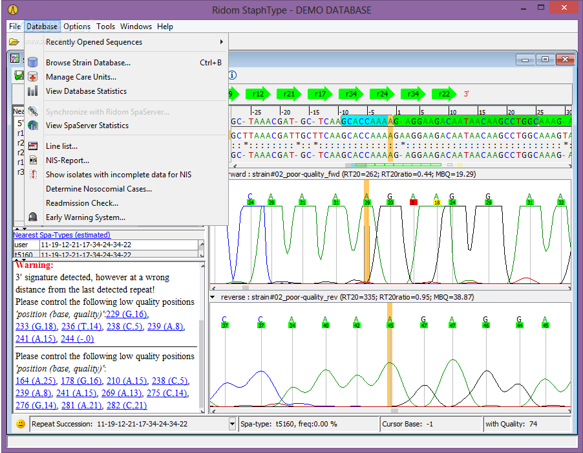Viewport: 583px width, 453px height.
Task: Click the forward trace horizontal scrollbar
Action: (390, 288)
